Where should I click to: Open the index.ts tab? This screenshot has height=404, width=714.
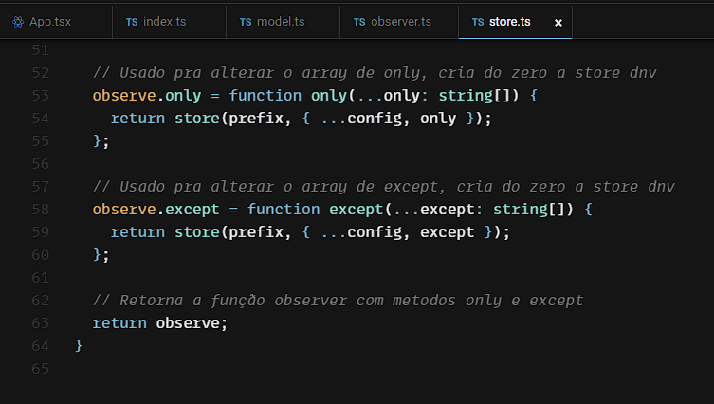point(164,21)
